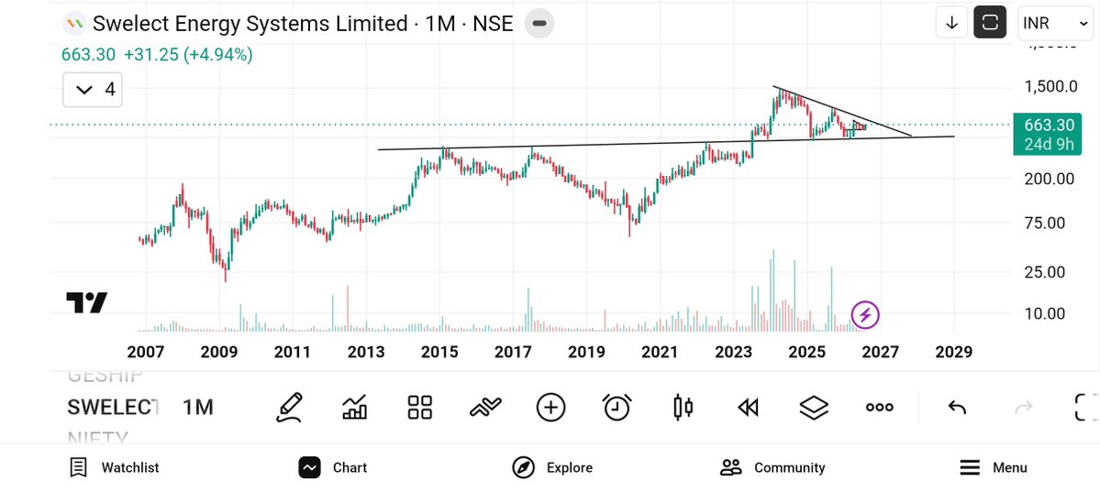Open the indicators chart icon

pyautogui.click(x=355, y=407)
